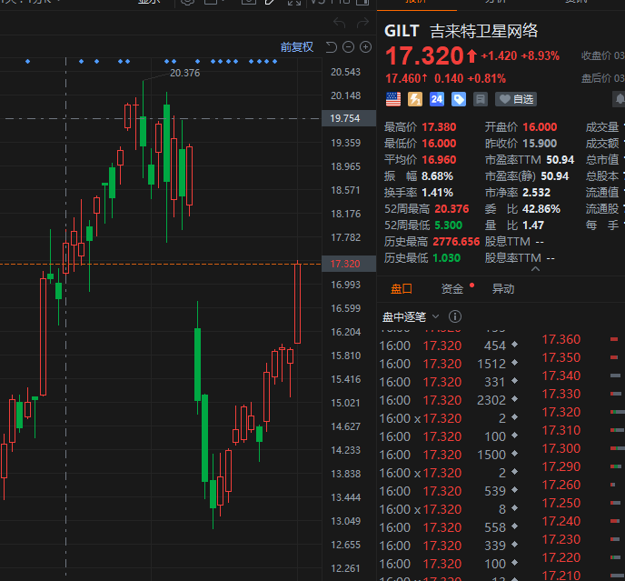The height and width of the screenshot is (581, 625).
Task: Open the gray notes icon next to 自选
Action: (x=481, y=99)
